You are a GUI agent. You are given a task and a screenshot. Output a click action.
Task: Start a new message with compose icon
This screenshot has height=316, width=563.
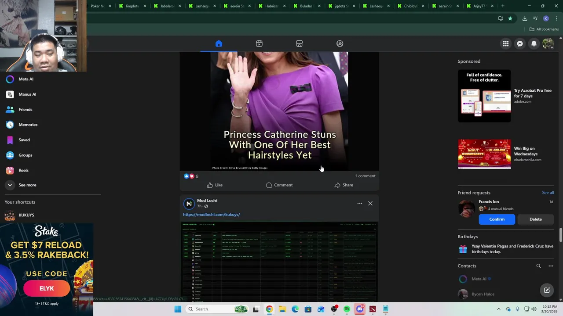(x=547, y=290)
